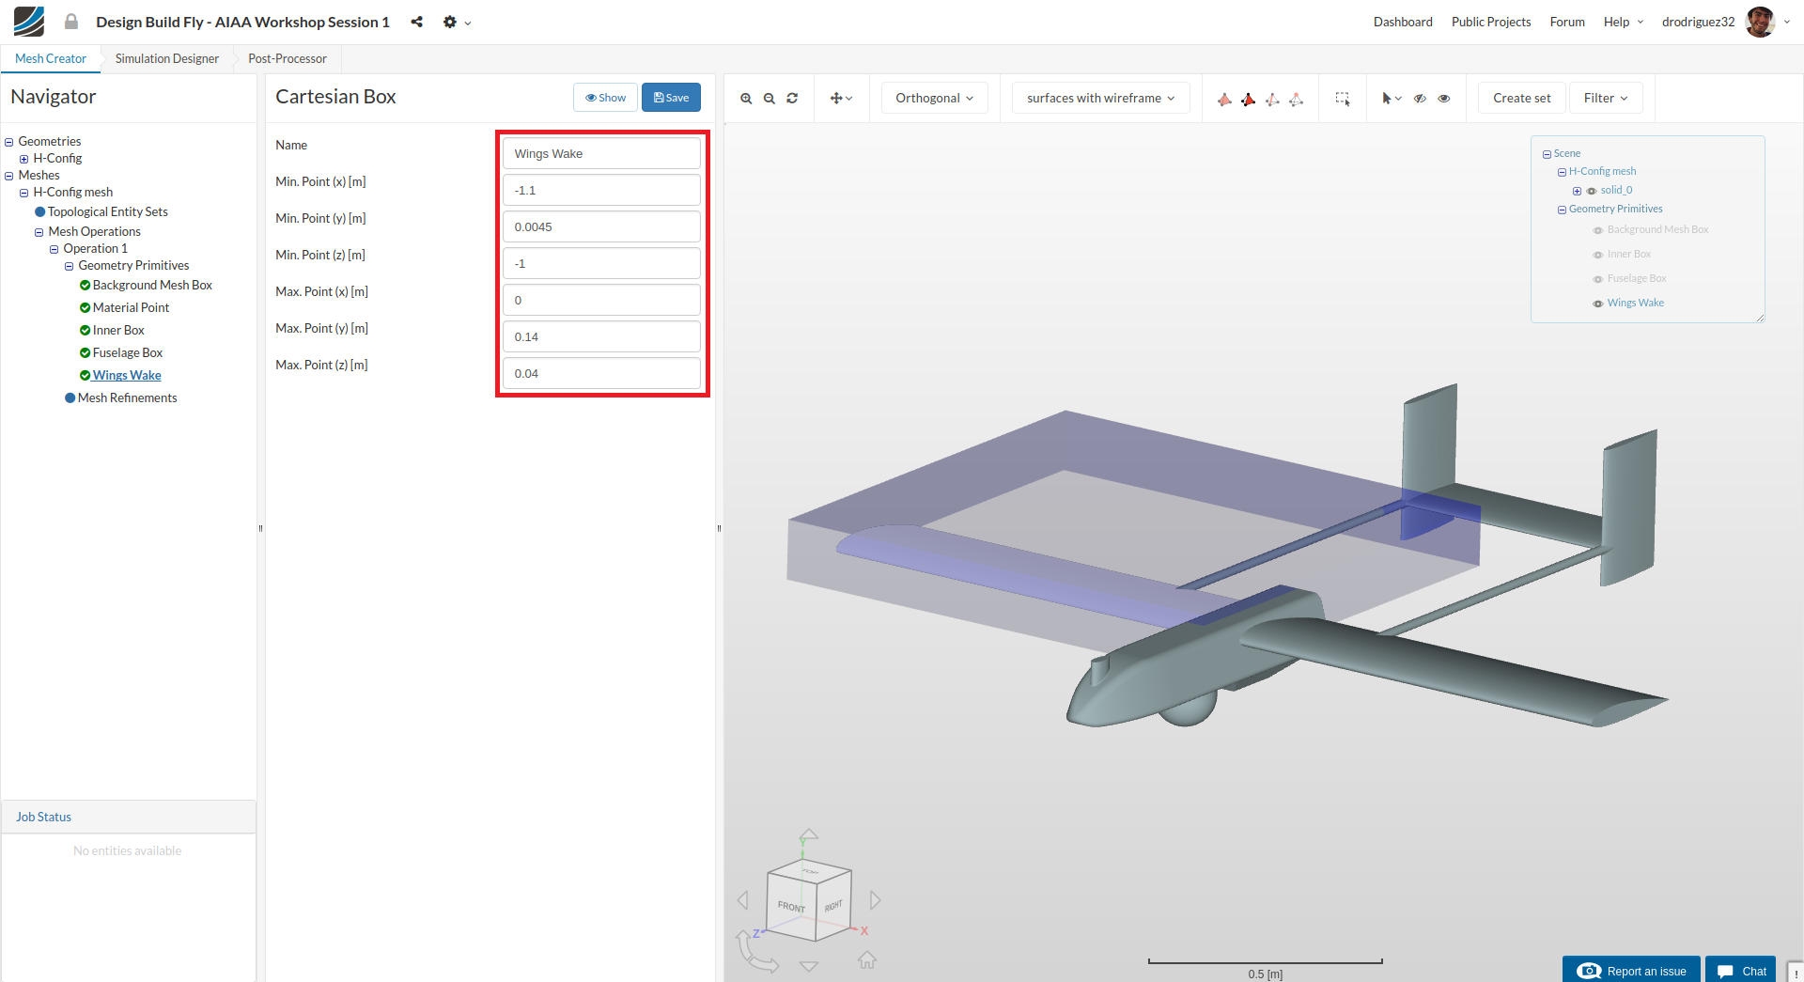
Task: Click the share icon beside project title
Action: click(x=416, y=22)
